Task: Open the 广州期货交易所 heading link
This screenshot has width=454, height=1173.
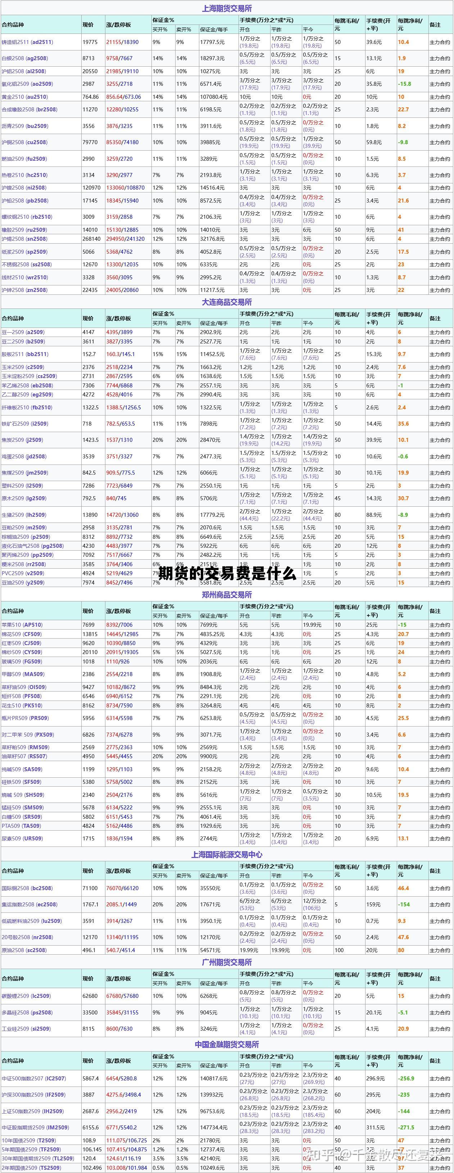Action: click(x=227, y=962)
